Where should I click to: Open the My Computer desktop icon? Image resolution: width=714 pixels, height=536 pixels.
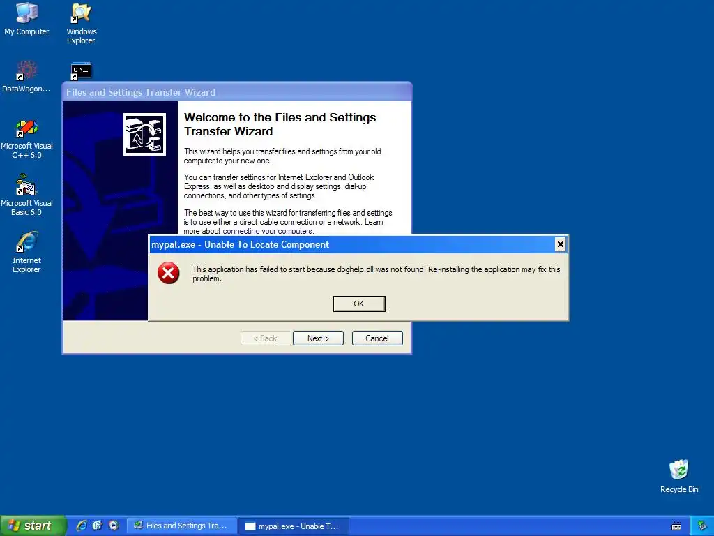tap(26, 19)
